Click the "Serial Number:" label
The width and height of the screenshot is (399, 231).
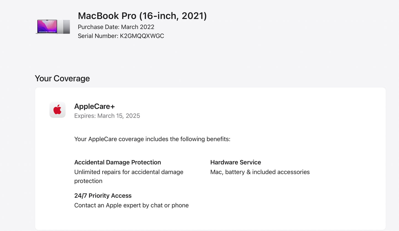[x=98, y=36]
